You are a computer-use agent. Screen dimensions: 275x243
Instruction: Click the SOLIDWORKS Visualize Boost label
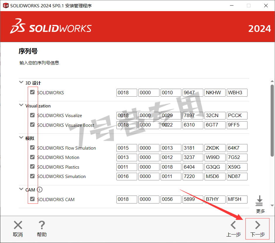click(66, 125)
